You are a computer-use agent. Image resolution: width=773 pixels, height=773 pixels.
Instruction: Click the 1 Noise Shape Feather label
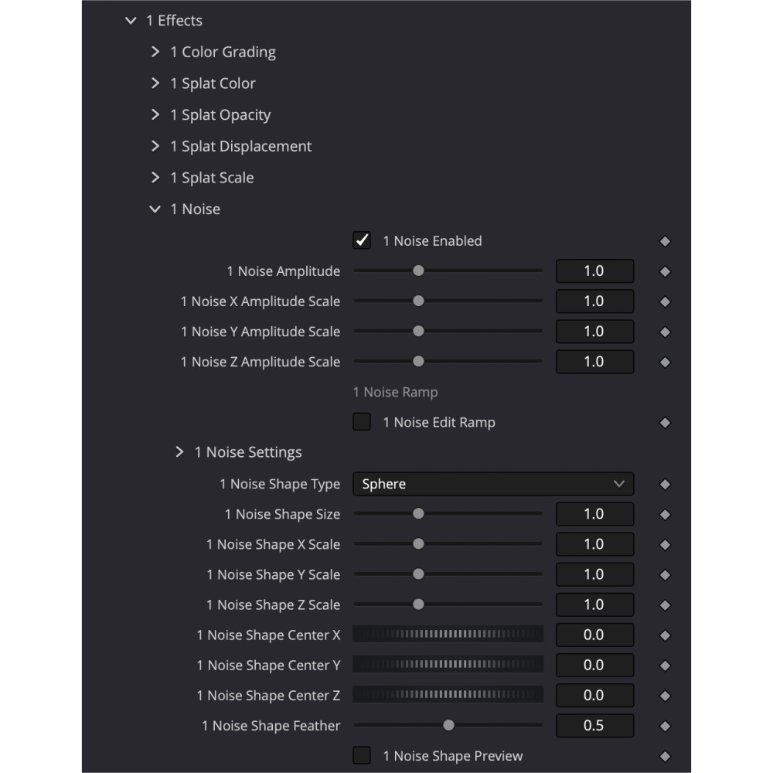click(271, 726)
